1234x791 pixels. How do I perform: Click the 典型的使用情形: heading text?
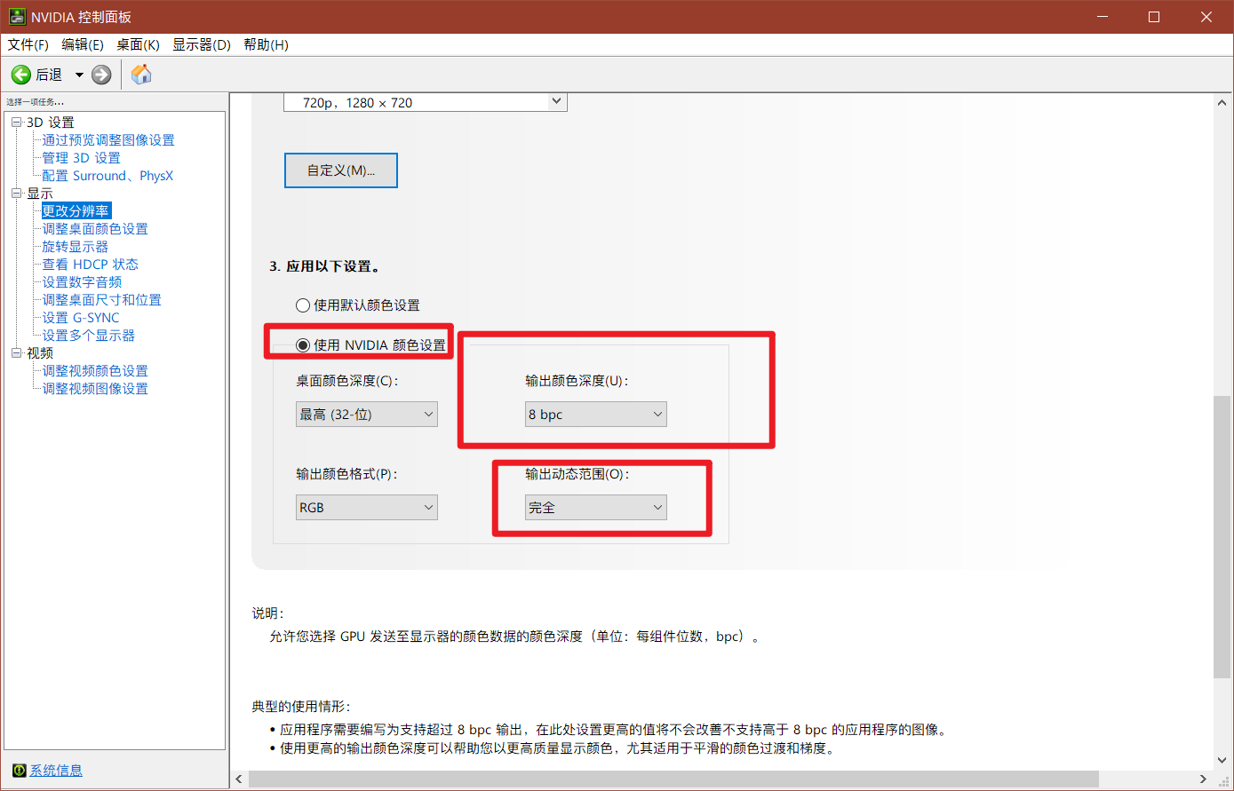pyautogui.click(x=301, y=707)
